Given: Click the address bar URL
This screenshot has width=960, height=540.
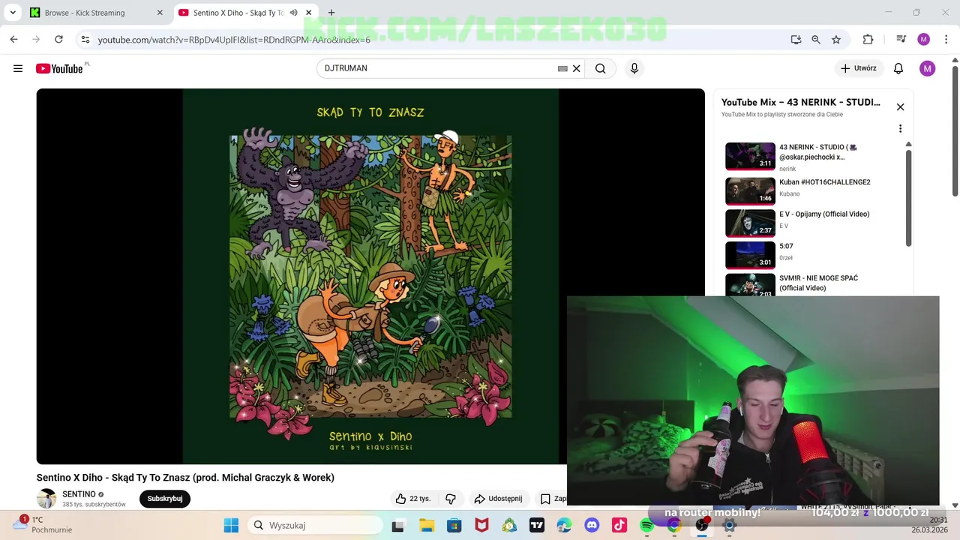Looking at the screenshot, I should pos(234,40).
